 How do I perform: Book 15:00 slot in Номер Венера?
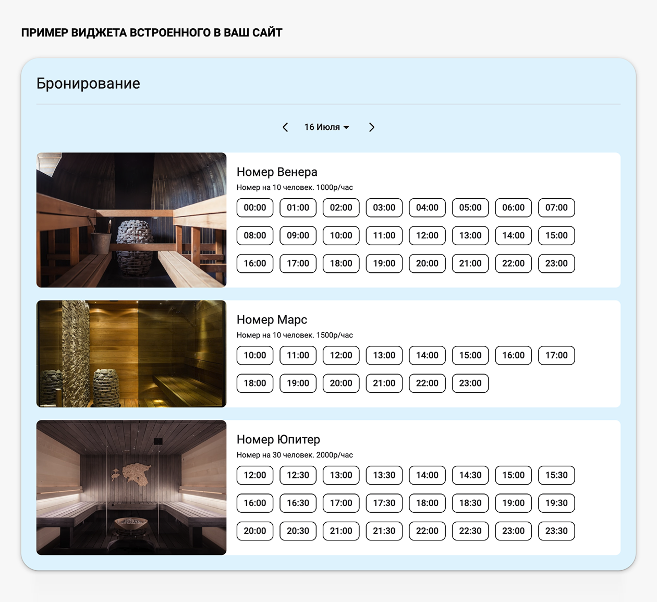pyautogui.click(x=556, y=235)
